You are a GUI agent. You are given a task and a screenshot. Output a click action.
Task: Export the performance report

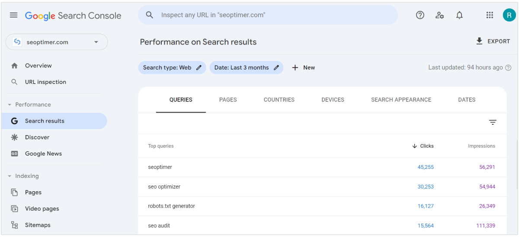[493, 41]
